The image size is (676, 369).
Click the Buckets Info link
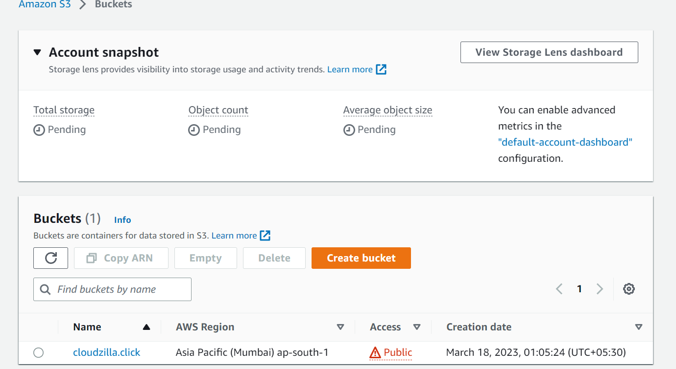point(122,220)
